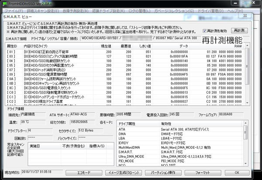
Task: Click the 有効性 column header
Action: 201,124
